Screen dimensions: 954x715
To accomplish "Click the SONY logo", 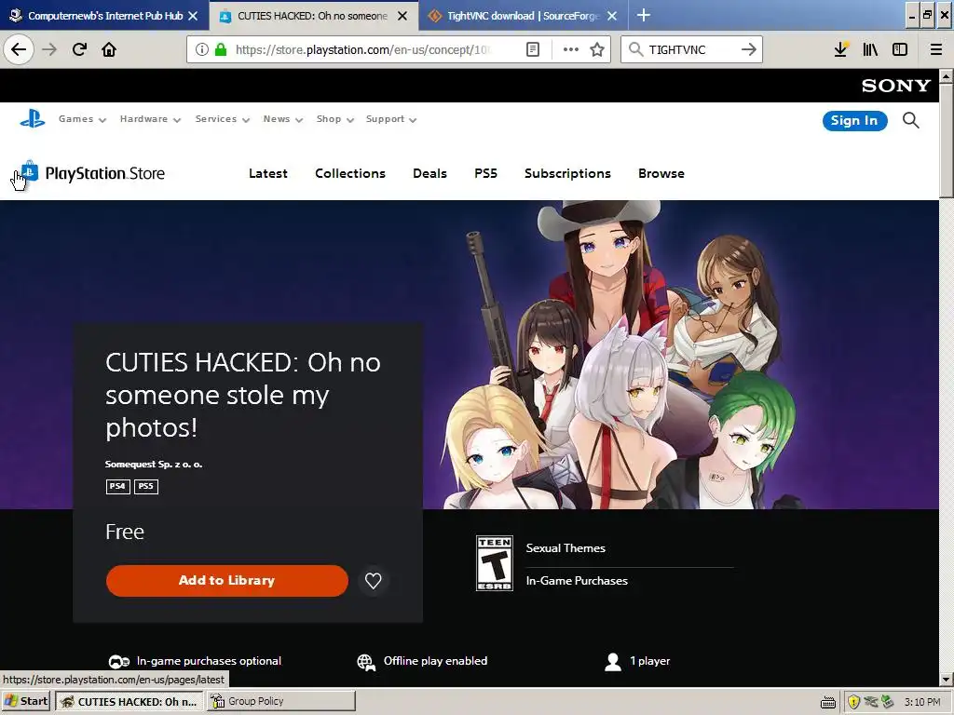I will pyautogui.click(x=896, y=86).
